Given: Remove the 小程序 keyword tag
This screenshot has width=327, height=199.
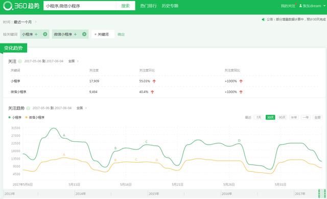Looking at the screenshot, I should pyautogui.click(x=45, y=34).
